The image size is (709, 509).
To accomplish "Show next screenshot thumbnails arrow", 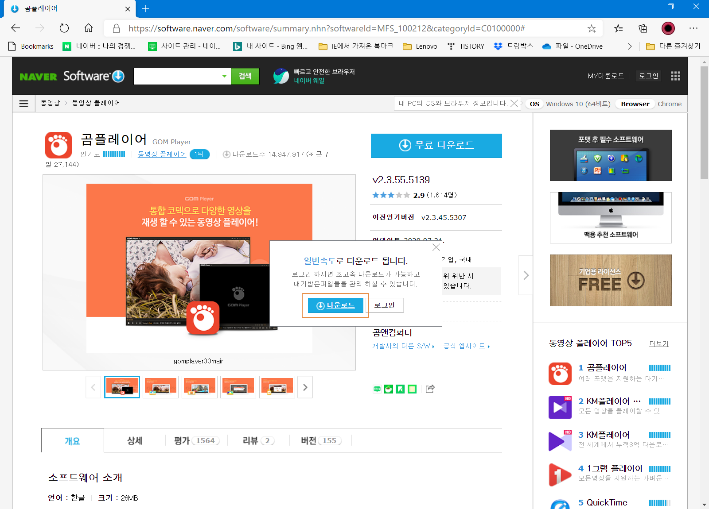I will (x=305, y=387).
